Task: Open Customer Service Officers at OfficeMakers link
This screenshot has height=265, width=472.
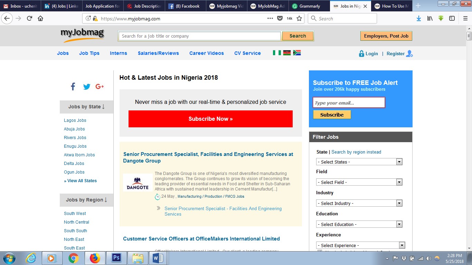Action: [201, 239]
